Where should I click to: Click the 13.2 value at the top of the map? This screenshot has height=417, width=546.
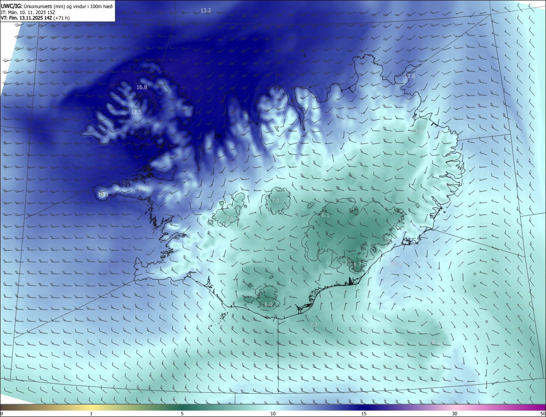[206, 10]
